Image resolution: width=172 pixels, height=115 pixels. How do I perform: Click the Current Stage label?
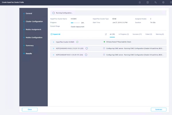point(55,26)
